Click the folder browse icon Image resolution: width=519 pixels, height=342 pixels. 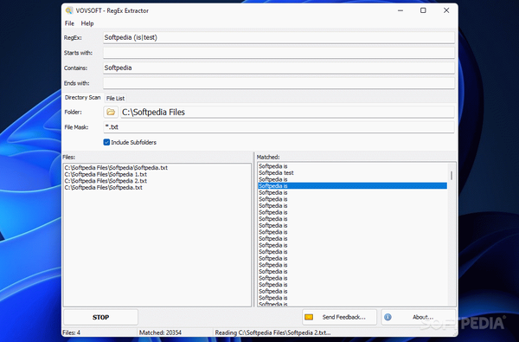coord(111,112)
